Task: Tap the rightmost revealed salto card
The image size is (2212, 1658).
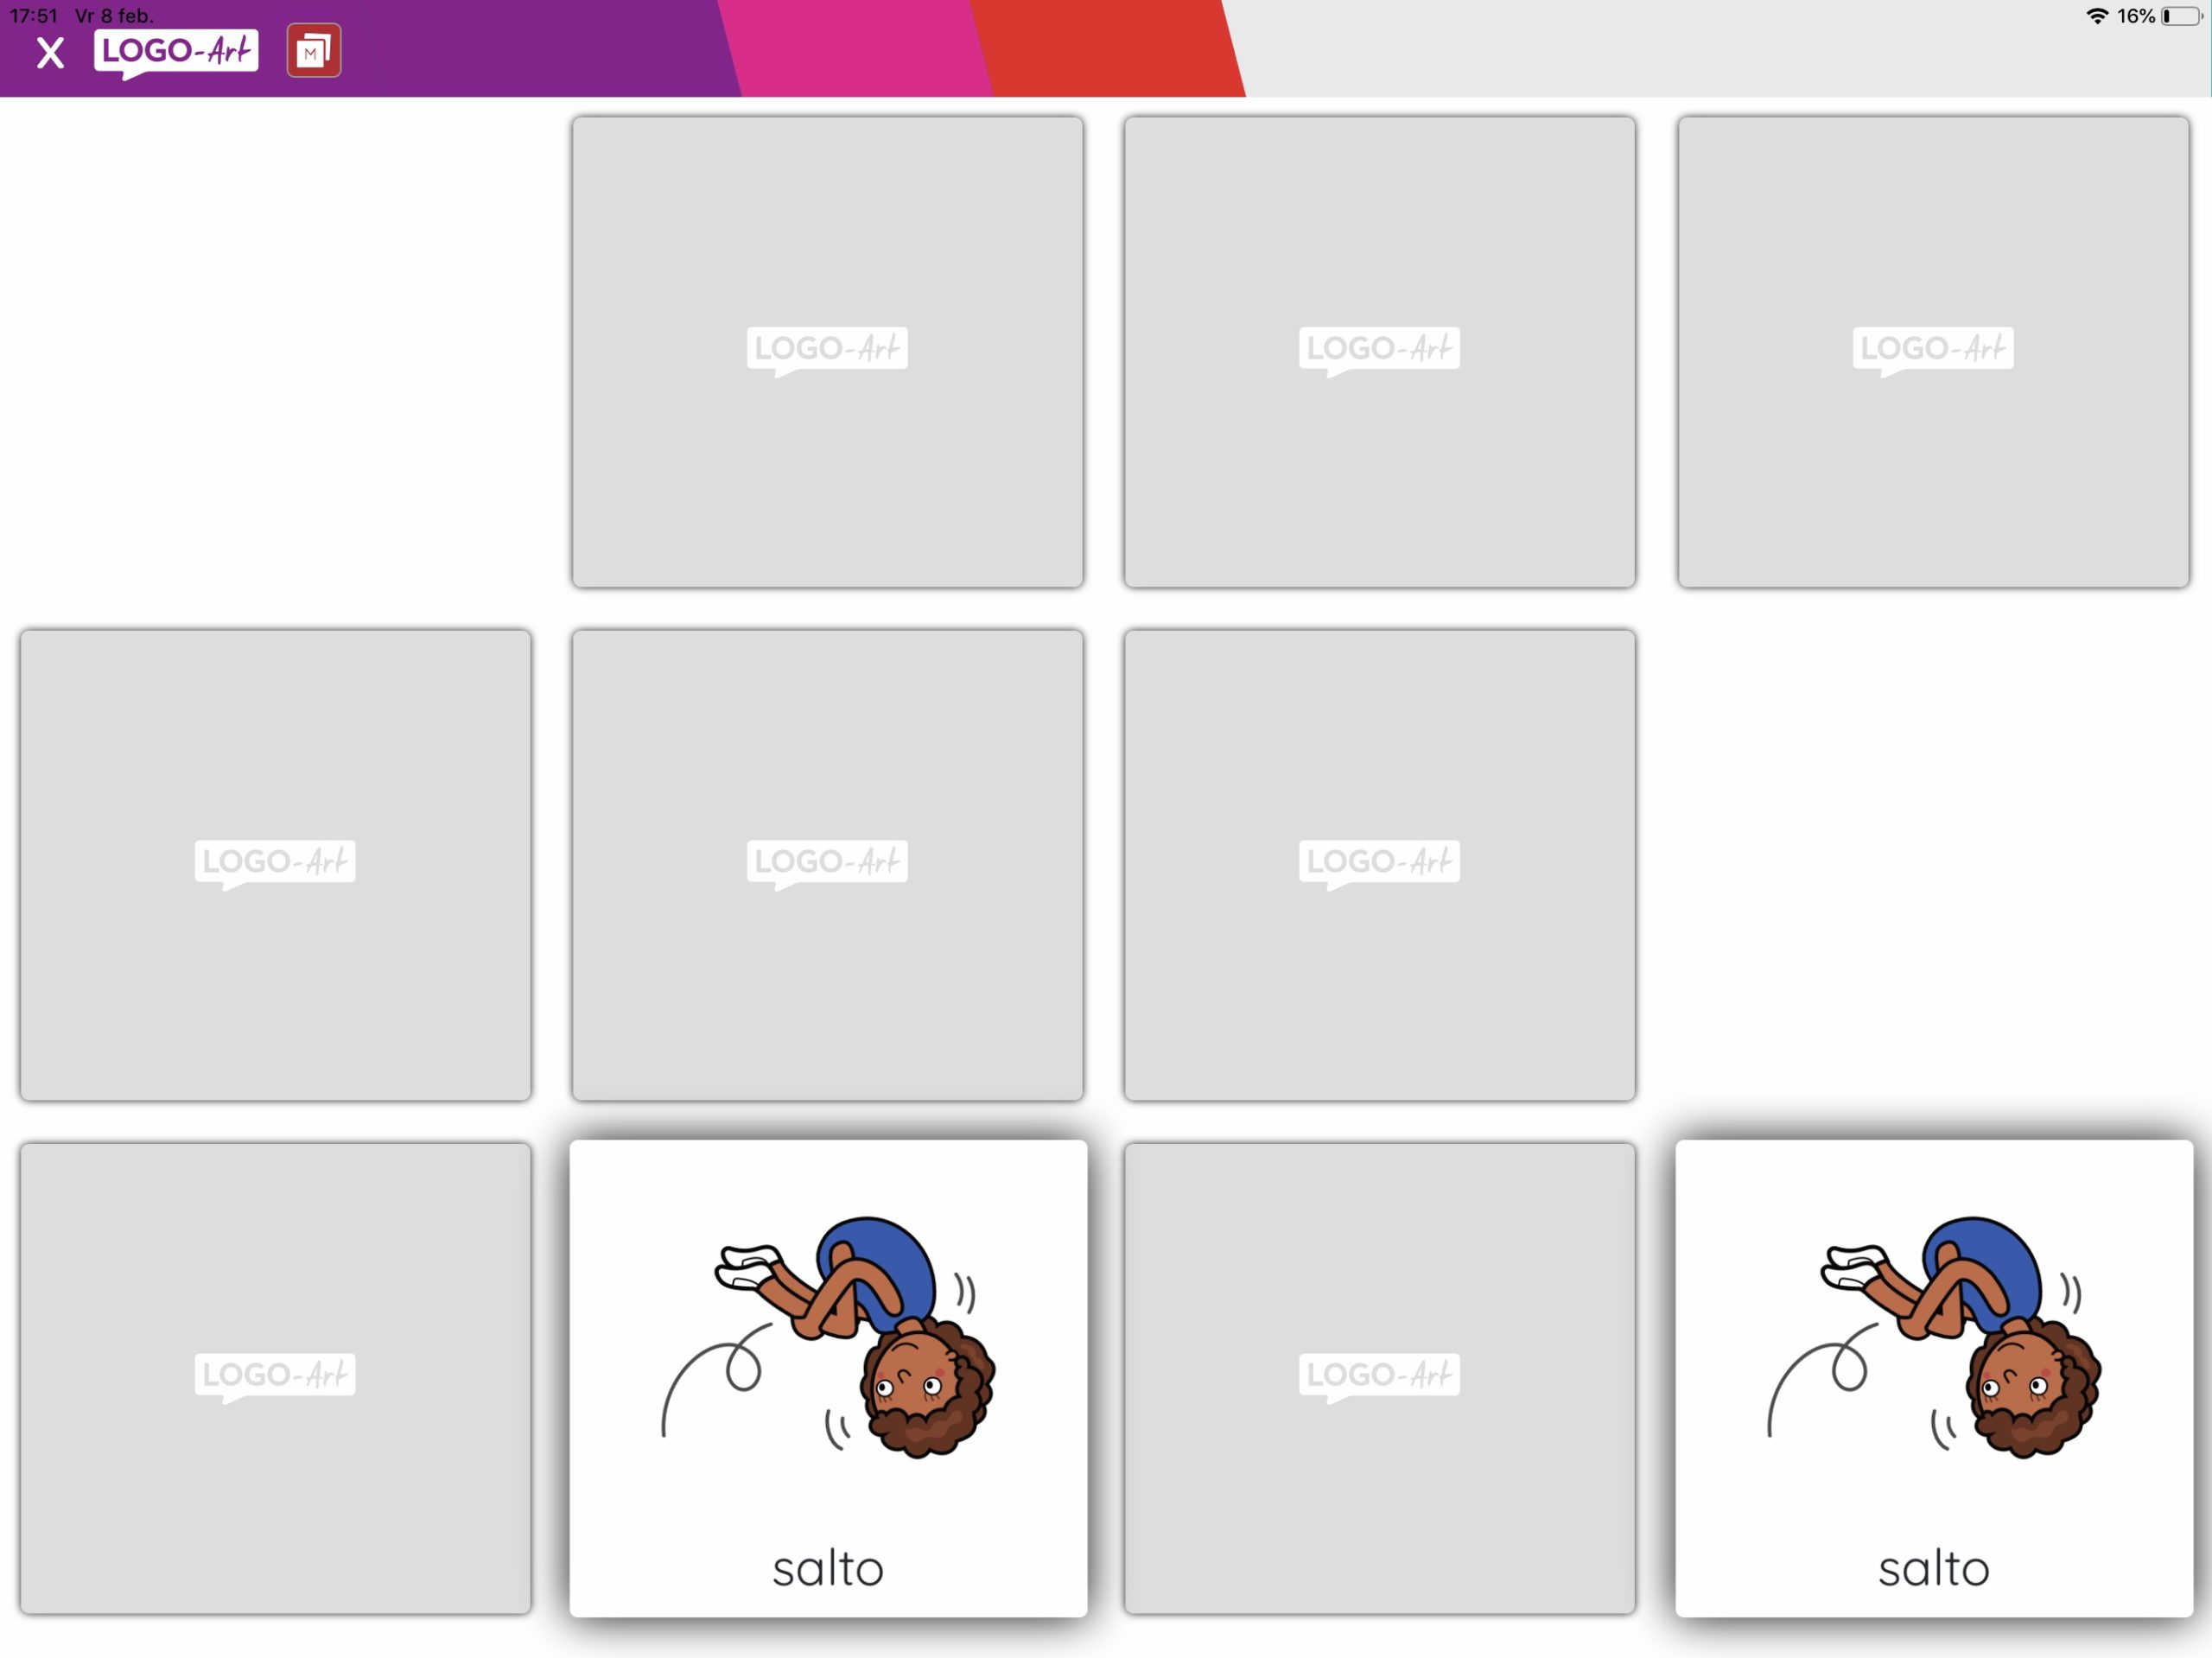Action: click(1932, 1340)
